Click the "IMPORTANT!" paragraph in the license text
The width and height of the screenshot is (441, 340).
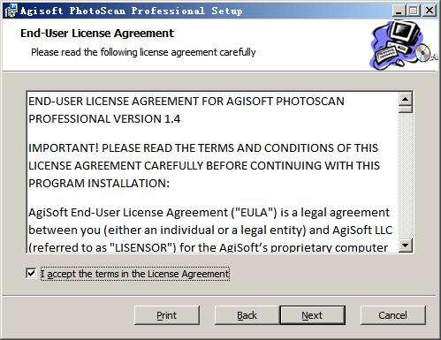coord(204,165)
